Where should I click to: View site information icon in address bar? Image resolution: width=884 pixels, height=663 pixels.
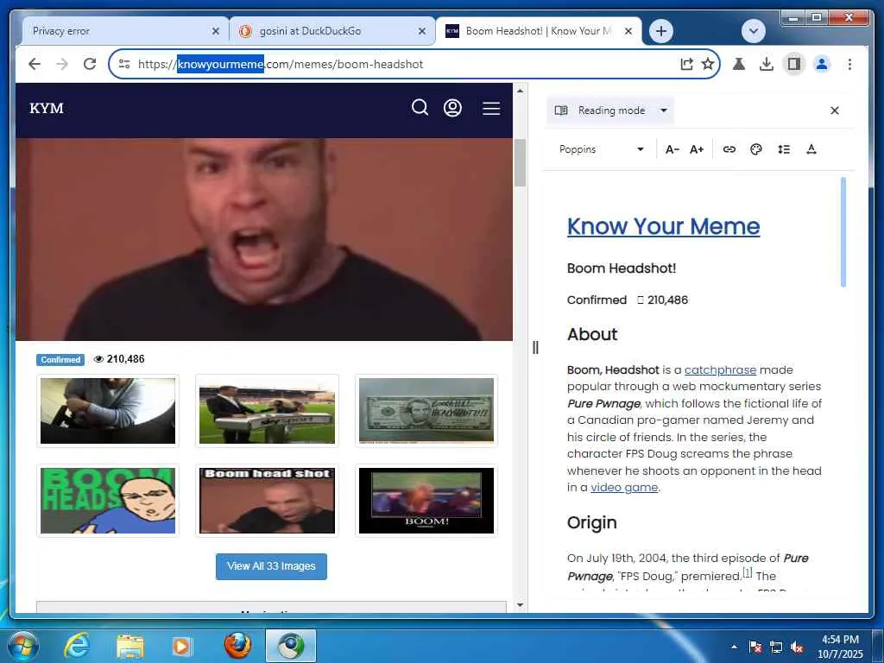124,64
